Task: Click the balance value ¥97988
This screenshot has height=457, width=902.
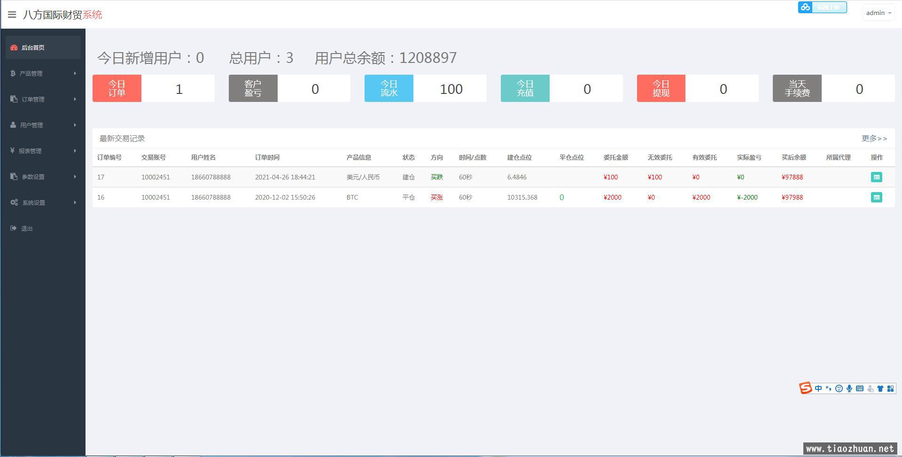Action: click(x=793, y=197)
